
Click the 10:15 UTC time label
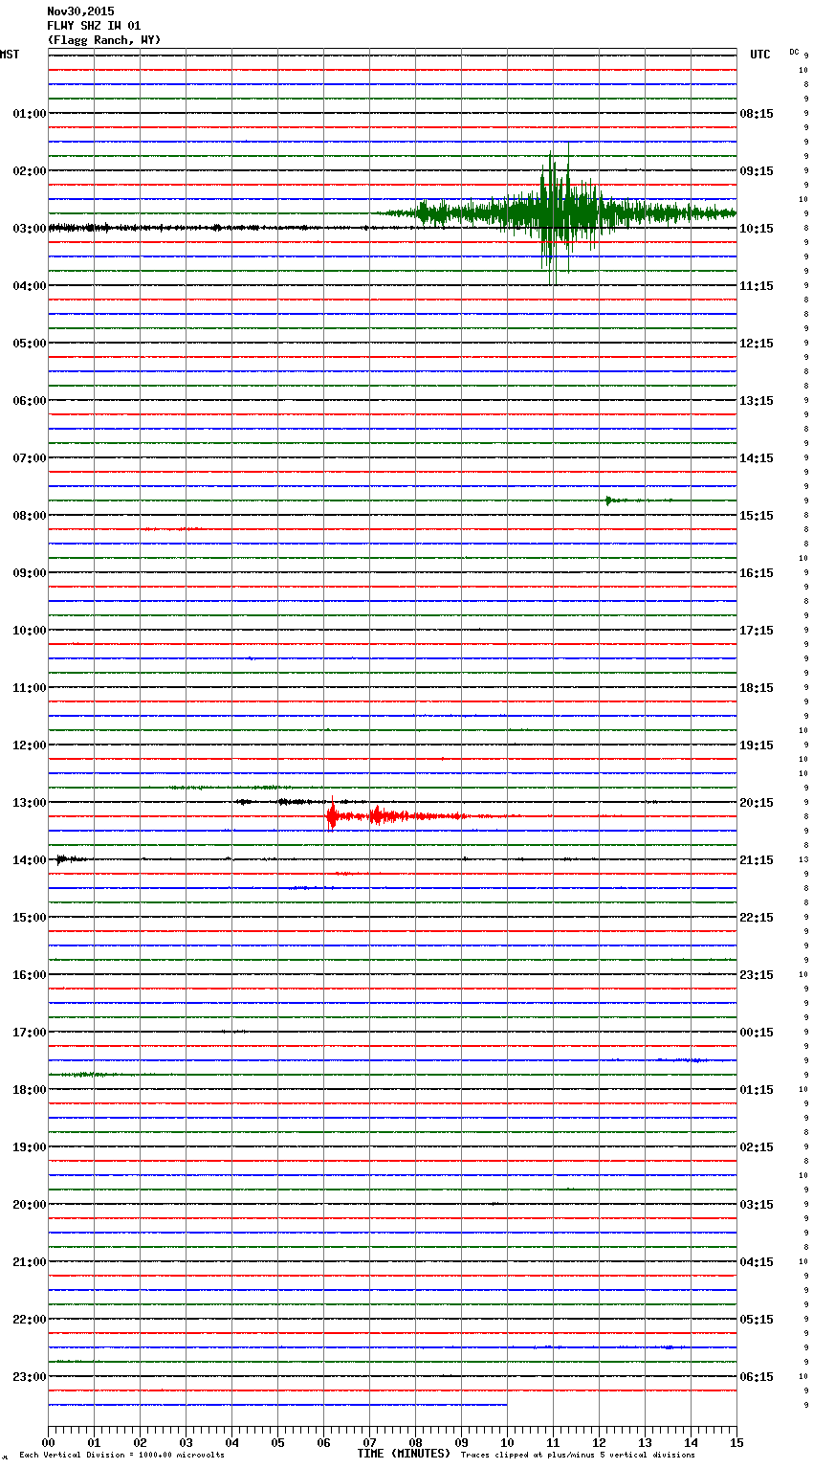pyautogui.click(x=757, y=229)
